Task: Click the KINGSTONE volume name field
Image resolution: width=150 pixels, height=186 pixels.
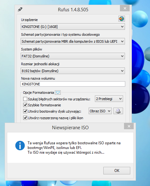Action: point(73,84)
